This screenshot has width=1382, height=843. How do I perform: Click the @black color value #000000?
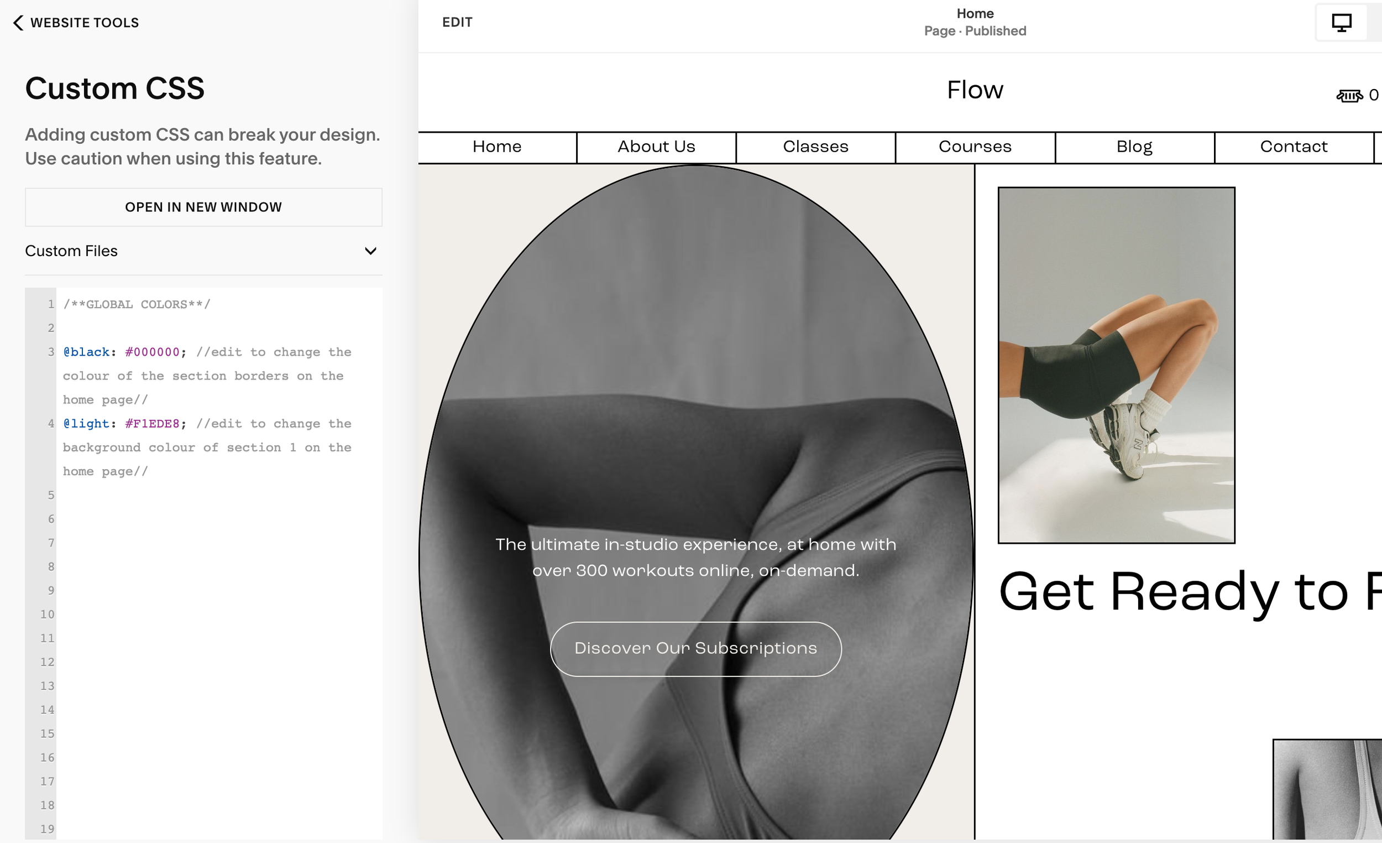pos(152,352)
